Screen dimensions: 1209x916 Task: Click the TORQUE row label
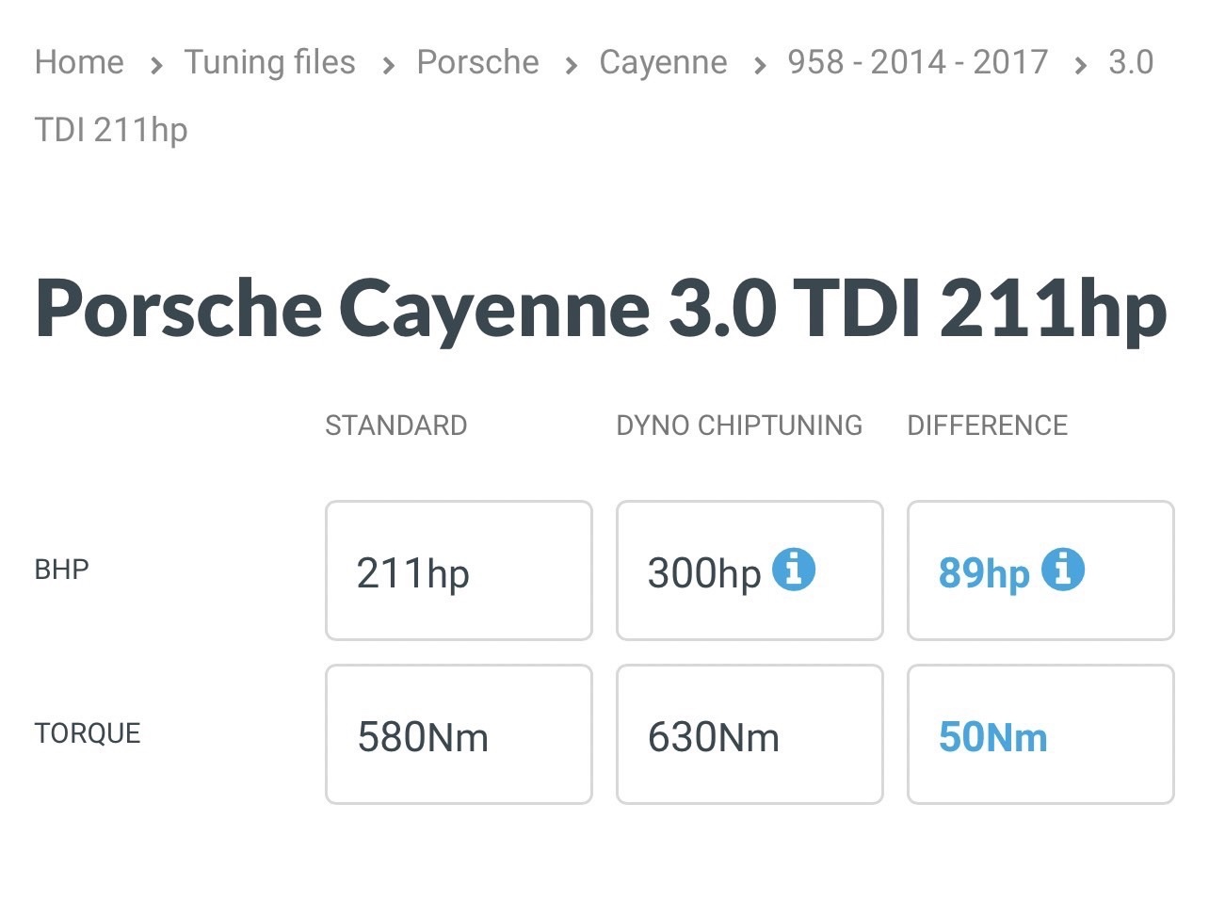point(88,733)
